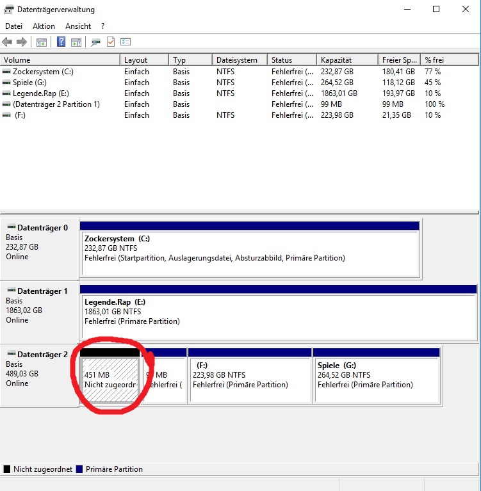This screenshot has height=491, width=481.
Task: Open the Ansicht menu
Action: 78,26
